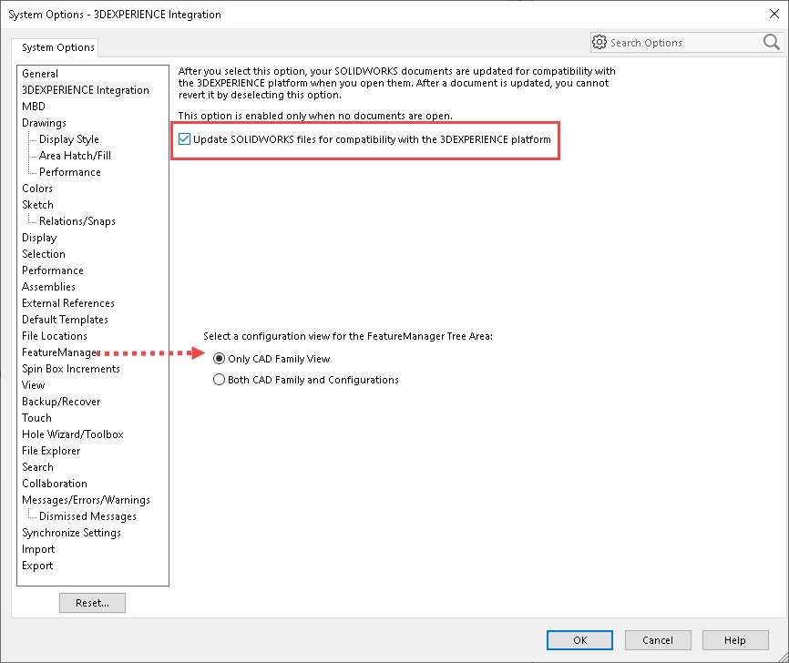Viewport: 789px width, 663px height.
Task: Select the Export category
Action: coord(37,566)
